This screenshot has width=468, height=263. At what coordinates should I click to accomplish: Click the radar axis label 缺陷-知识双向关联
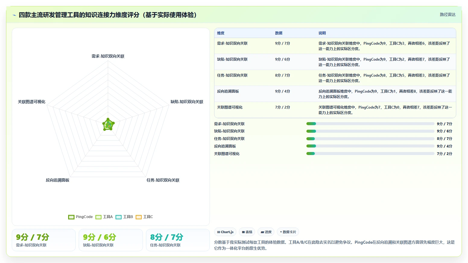(x=187, y=102)
